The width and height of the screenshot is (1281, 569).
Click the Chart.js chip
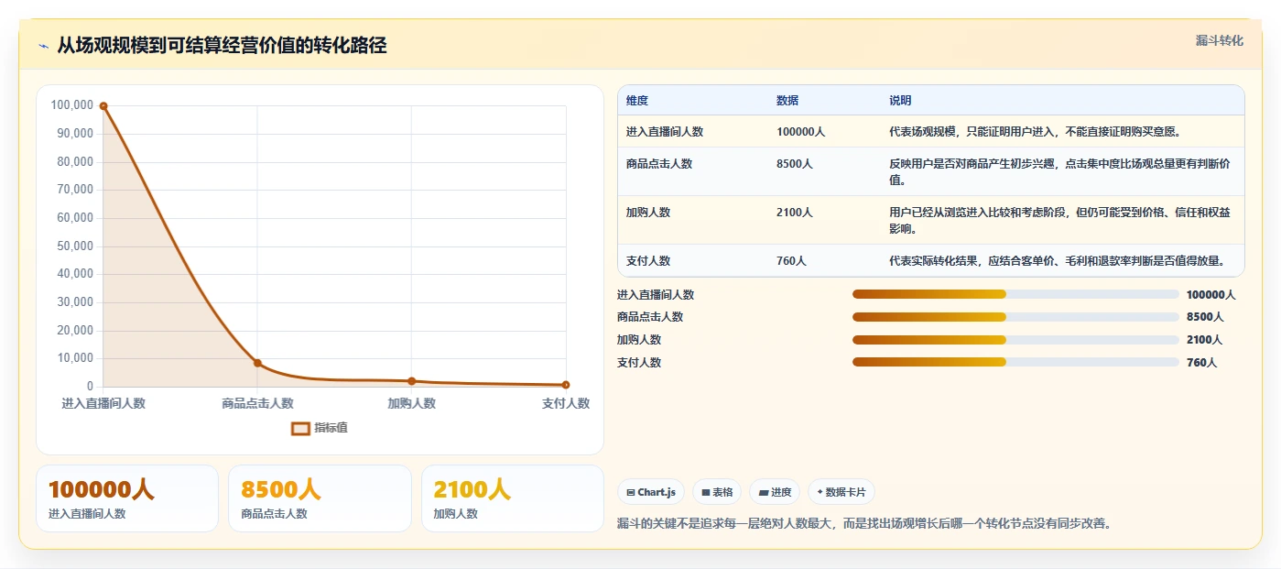pos(651,492)
